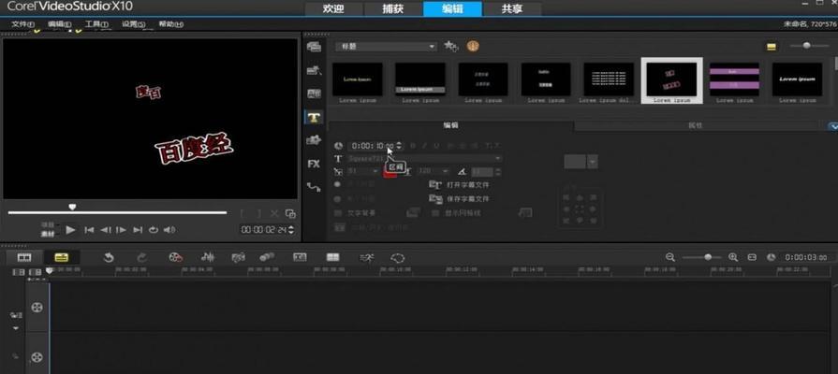
Task: Open the auto music icon
Action: pyautogui.click(x=238, y=258)
